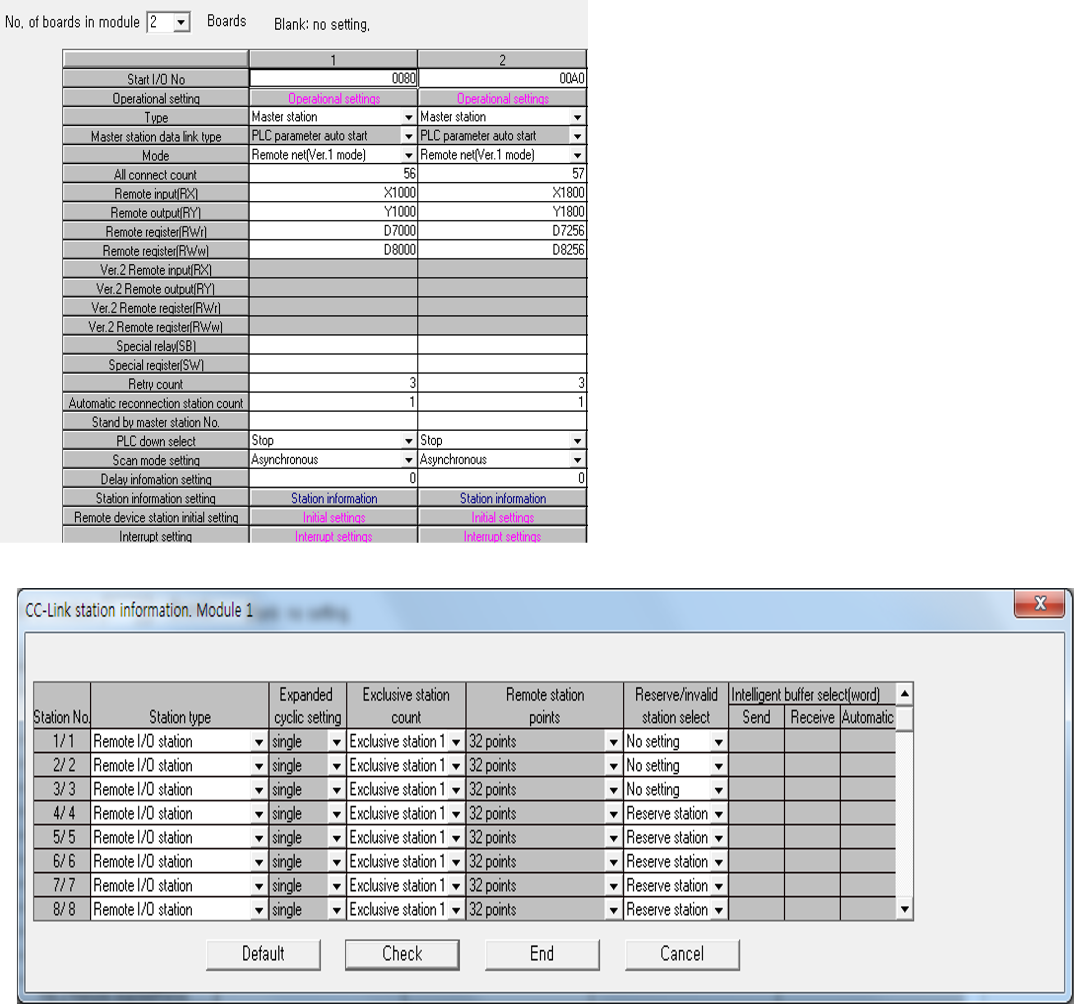Click the Cancel button
The image size is (1074, 1004).
[x=682, y=954]
